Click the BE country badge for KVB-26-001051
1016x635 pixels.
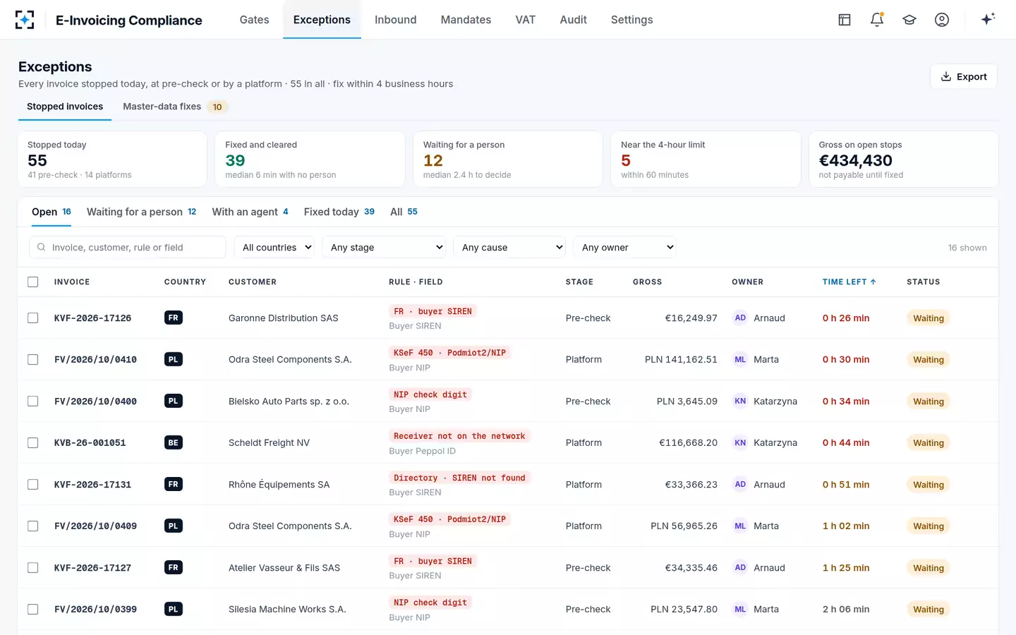pyautogui.click(x=174, y=442)
